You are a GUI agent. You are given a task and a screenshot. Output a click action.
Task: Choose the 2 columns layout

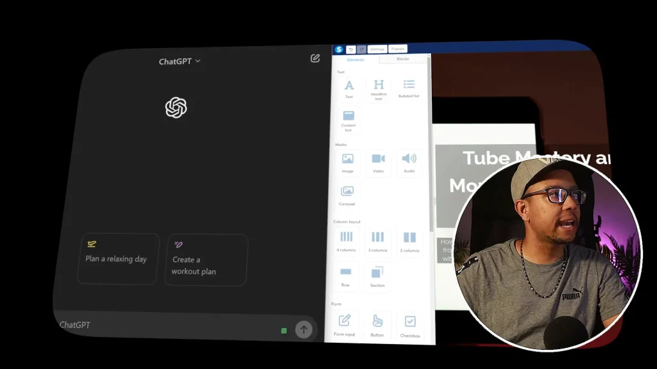point(409,242)
